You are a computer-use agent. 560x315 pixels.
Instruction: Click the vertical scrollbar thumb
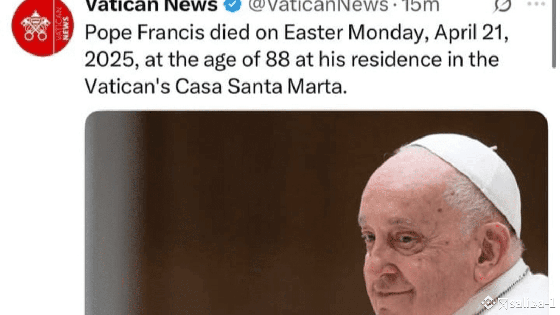tap(554, 34)
